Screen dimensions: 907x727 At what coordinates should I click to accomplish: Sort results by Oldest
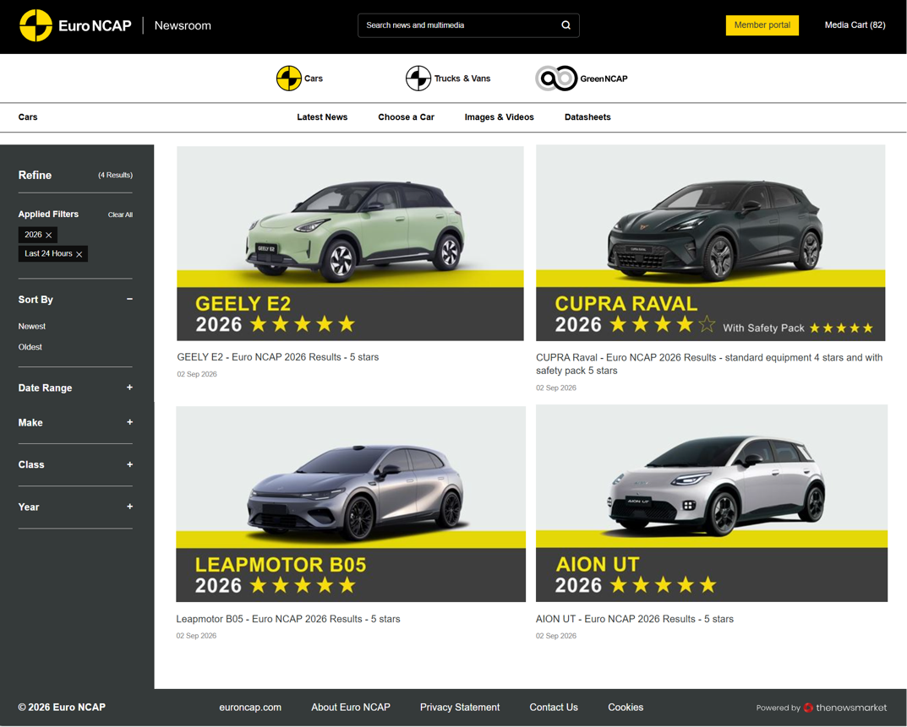(x=30, y=347)
